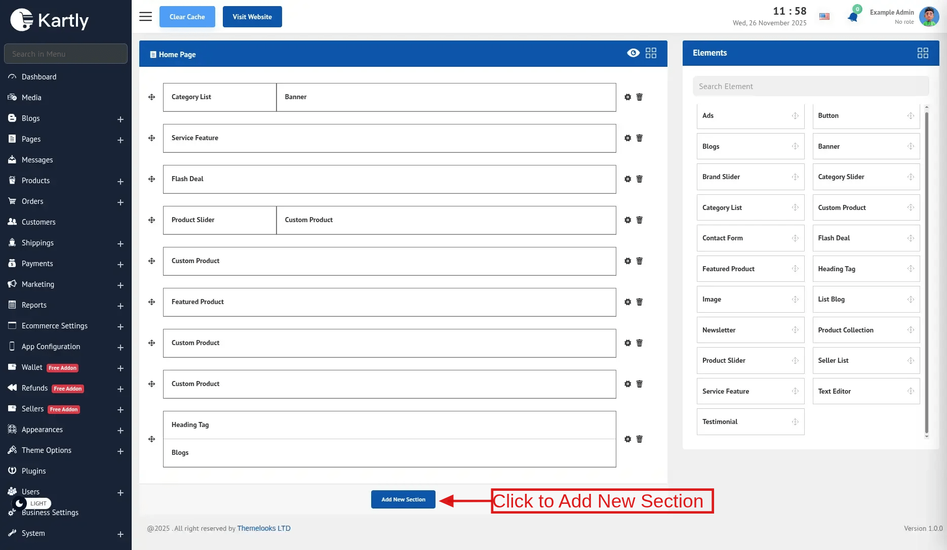Click the drag handle for Featured Product section
Viewport: 947px width, 550px height.
151,302
